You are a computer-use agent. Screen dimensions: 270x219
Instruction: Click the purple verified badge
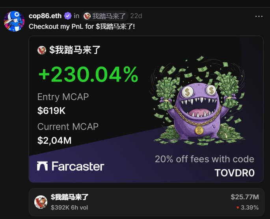pos(68,16)
